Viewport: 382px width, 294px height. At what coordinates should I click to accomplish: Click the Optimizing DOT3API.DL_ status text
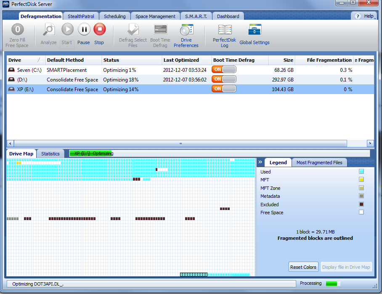38,284
